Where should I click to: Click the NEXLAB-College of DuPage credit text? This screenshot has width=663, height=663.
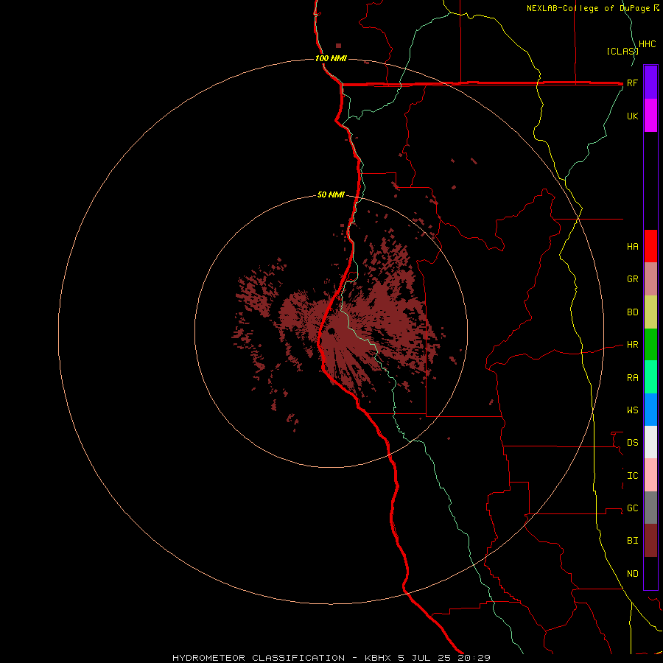click(589, 8)
